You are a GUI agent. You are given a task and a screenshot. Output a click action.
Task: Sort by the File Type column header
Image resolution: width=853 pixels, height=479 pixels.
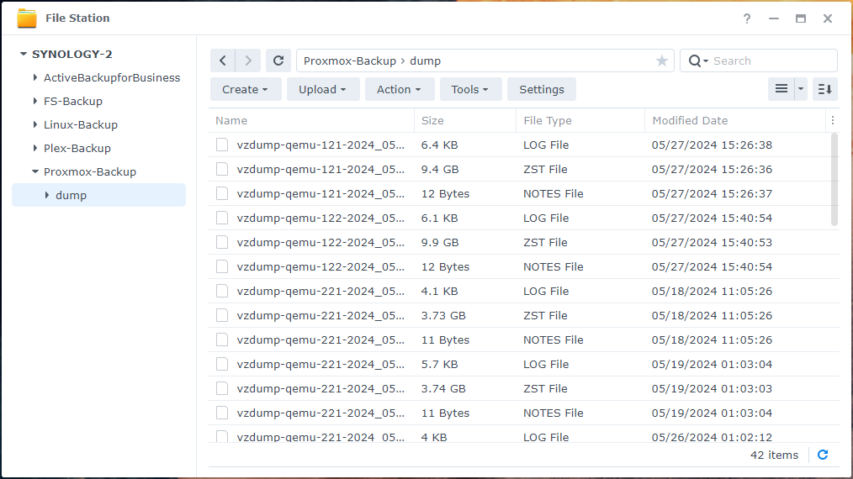coord(580,121)
